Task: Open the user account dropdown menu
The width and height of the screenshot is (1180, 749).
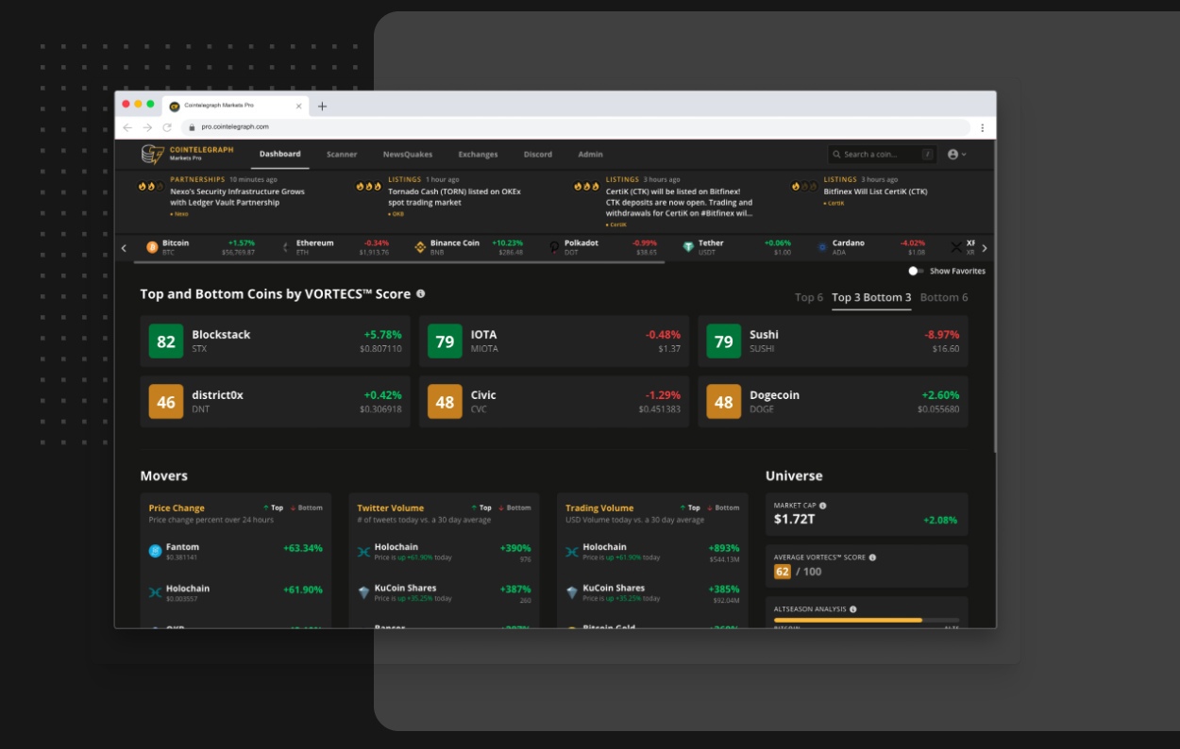Action: [956, 154]
